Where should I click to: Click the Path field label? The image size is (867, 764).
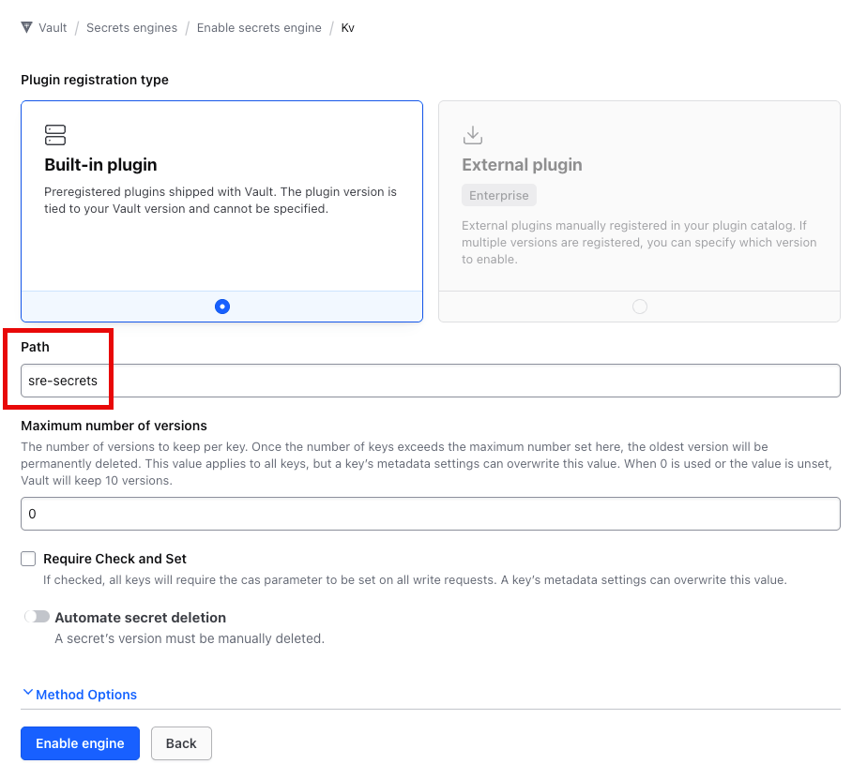(x=36, y=347)
